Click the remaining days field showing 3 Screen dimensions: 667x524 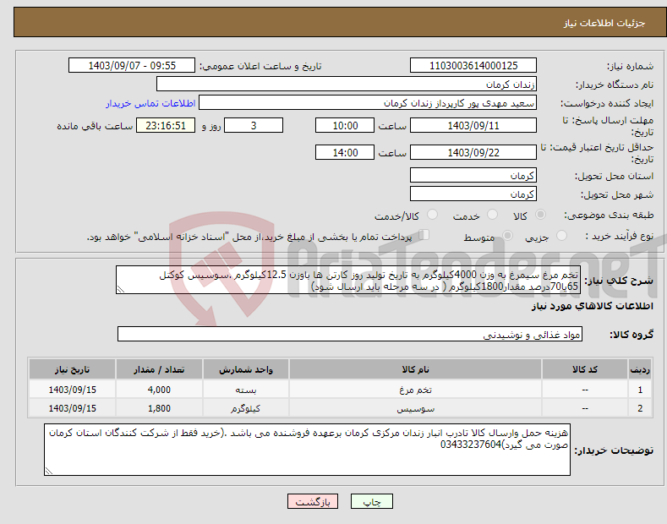coord(254,125)
